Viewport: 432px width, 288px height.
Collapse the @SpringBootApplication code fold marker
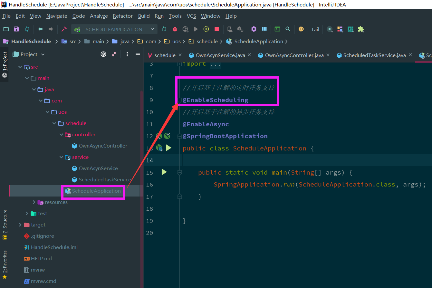179,136
